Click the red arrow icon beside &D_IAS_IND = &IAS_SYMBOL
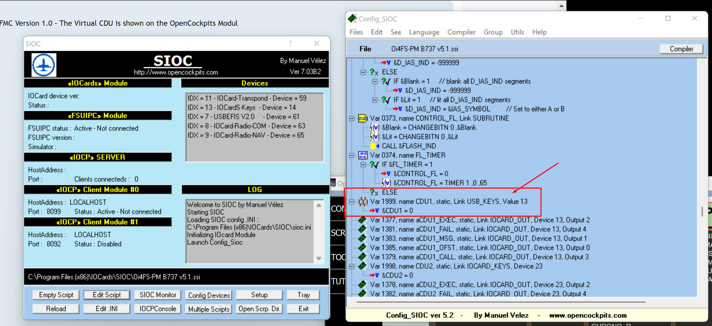The image size is (712, 326). point(397,109)
